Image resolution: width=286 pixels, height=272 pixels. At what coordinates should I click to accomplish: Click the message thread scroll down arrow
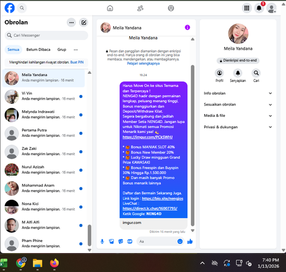click(193, 231)
